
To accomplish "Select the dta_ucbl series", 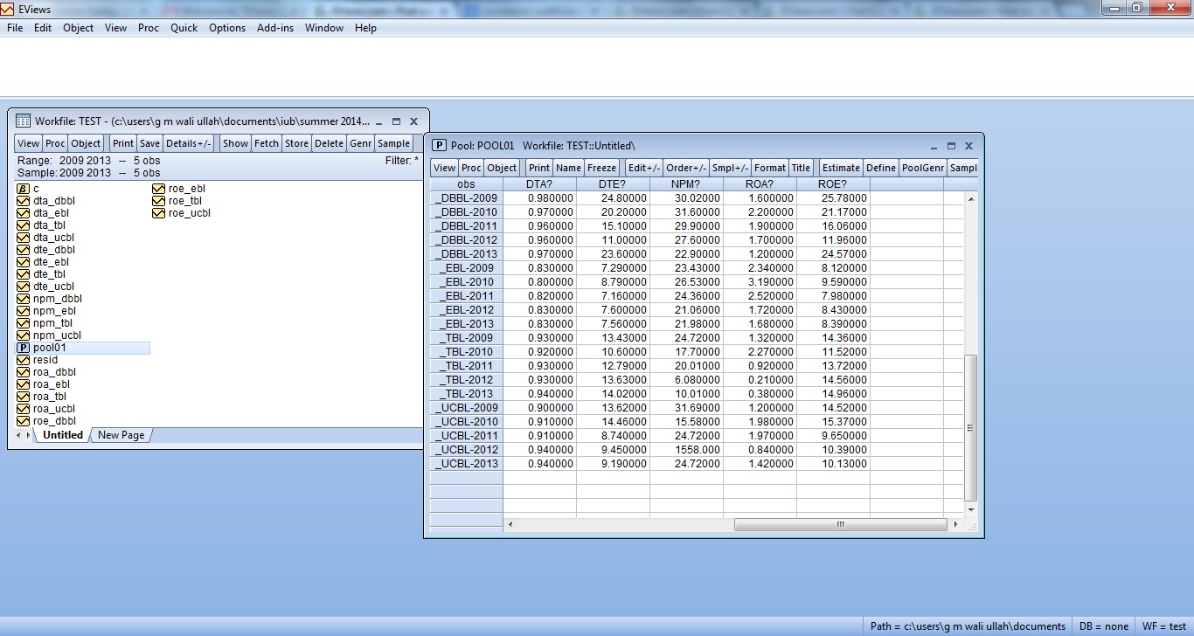I will point(53,238).
